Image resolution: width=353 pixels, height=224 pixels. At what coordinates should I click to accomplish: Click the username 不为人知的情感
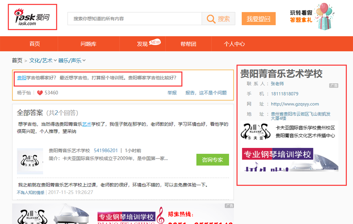point(30,193)
